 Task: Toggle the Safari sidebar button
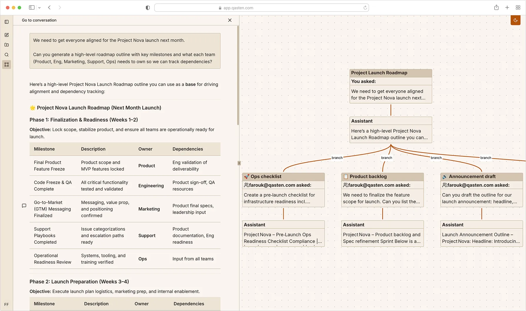[32, 8]
